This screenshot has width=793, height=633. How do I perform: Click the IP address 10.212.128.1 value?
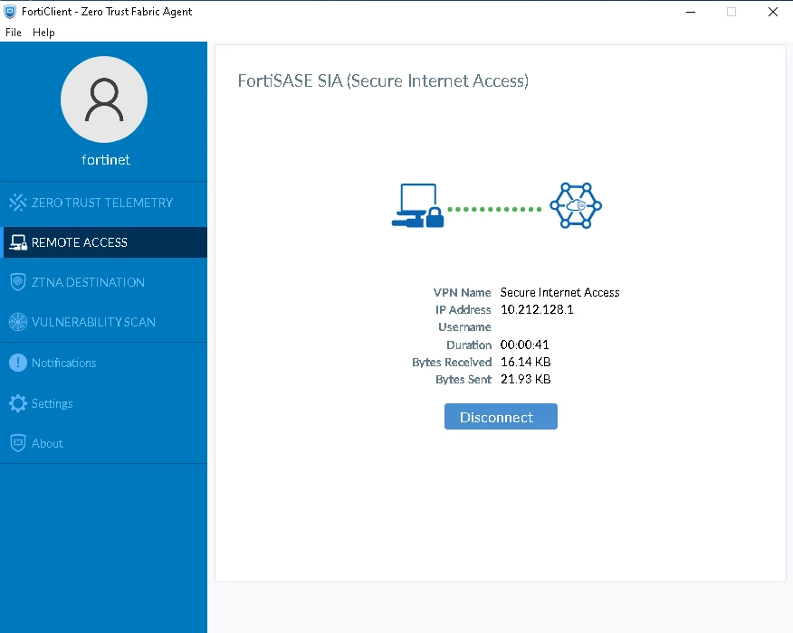[x=537, y=309]
